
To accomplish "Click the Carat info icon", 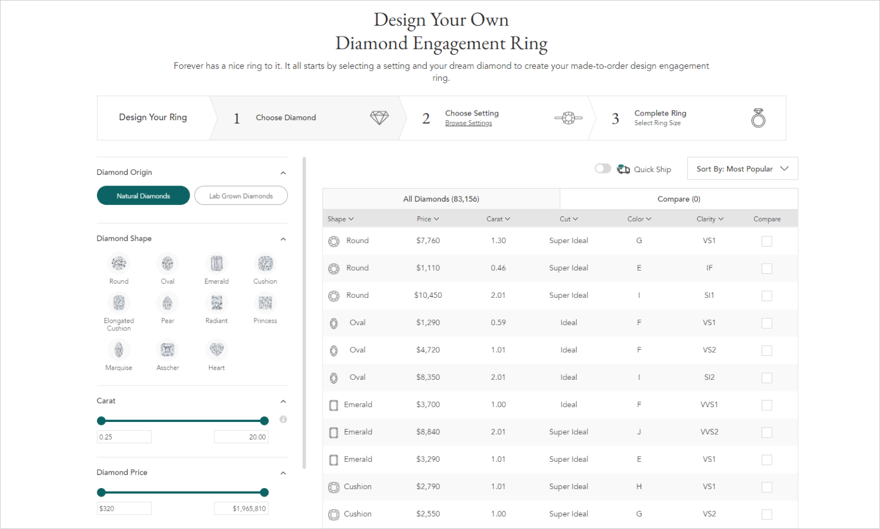I will pyautogui.click(x=283, y=420).
